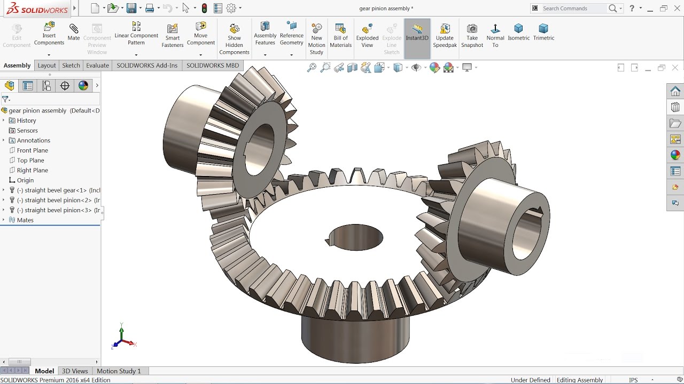Switch to Sketch tab

coord(71,66)
